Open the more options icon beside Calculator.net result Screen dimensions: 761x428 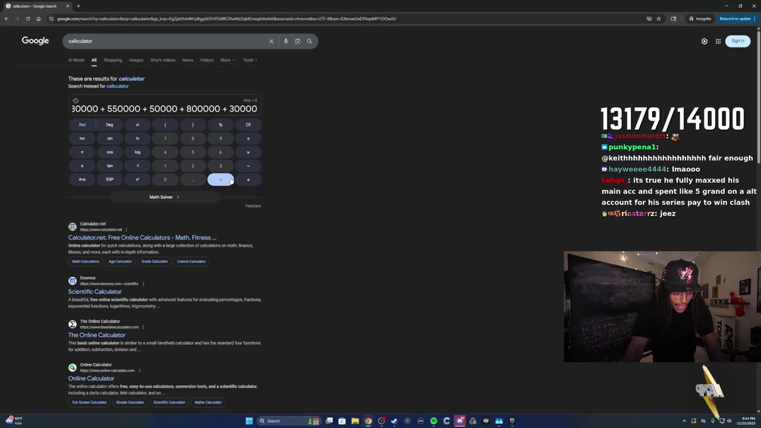click(x=126, y=229)
